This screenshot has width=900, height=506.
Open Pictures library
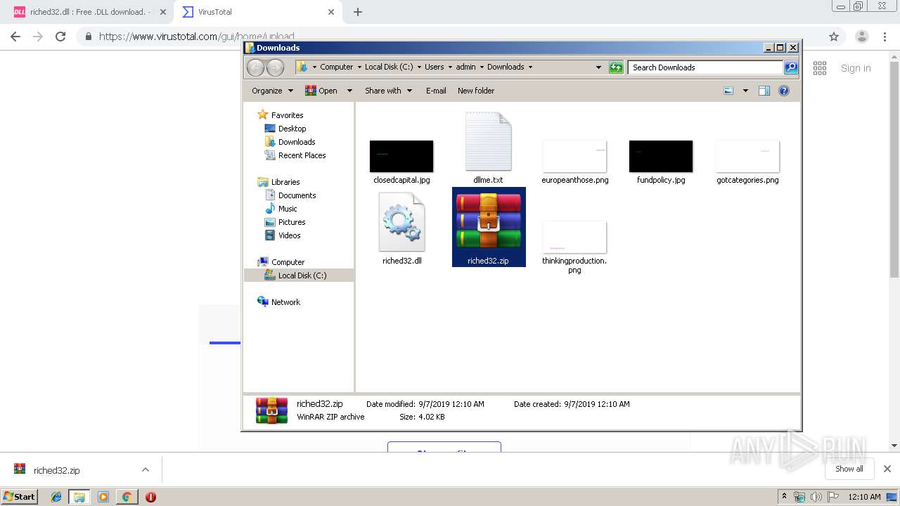point(292,222)
